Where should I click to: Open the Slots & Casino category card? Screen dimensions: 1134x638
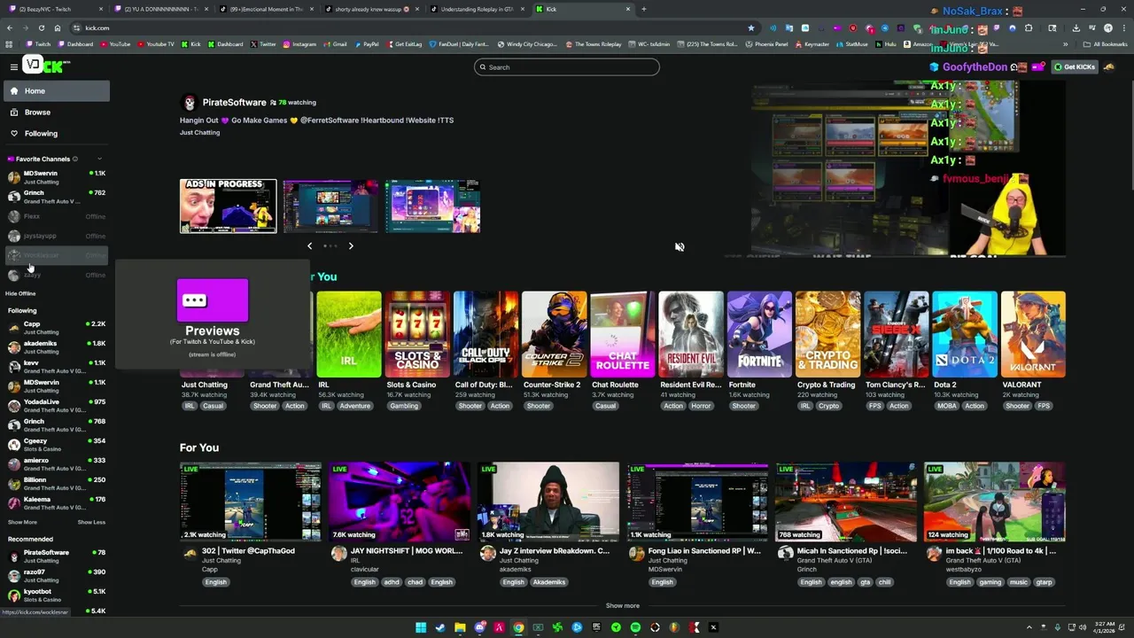coord(417,334)
